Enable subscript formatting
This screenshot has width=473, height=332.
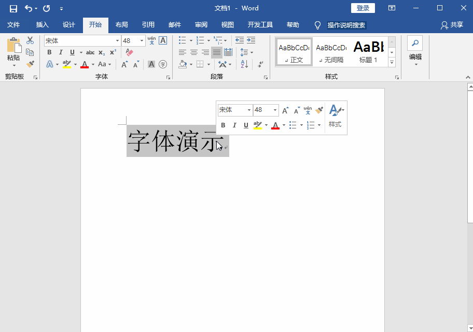(101, 52)
